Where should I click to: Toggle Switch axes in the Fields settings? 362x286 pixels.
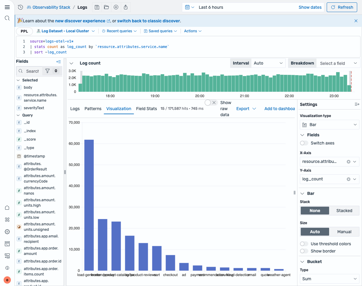pos(304,143)
